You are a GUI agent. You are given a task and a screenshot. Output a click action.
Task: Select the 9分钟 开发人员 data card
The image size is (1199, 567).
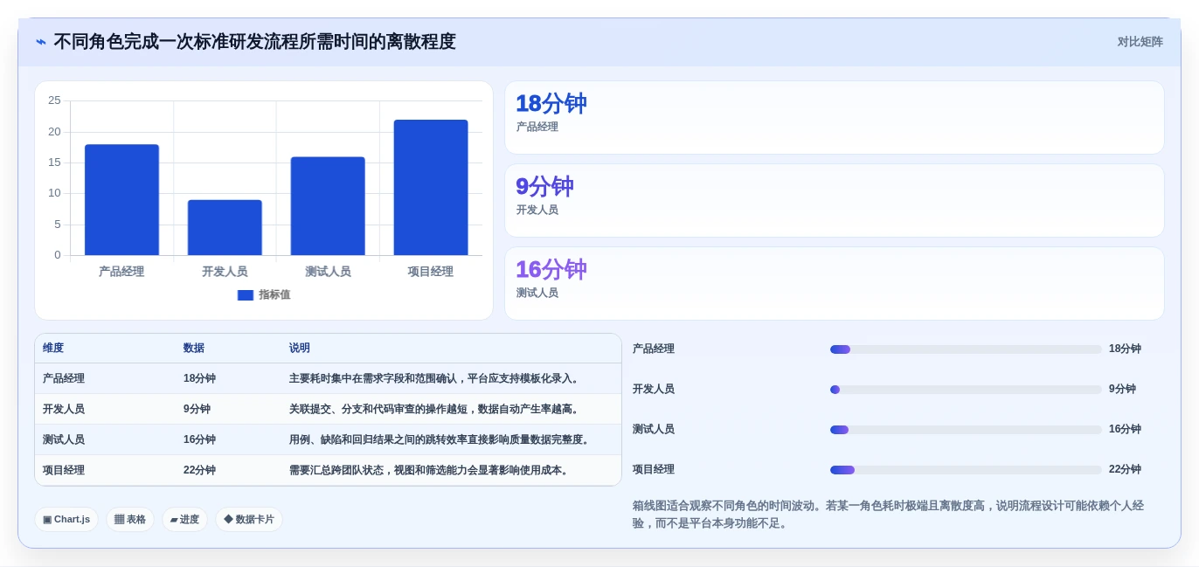pos(834,200)
